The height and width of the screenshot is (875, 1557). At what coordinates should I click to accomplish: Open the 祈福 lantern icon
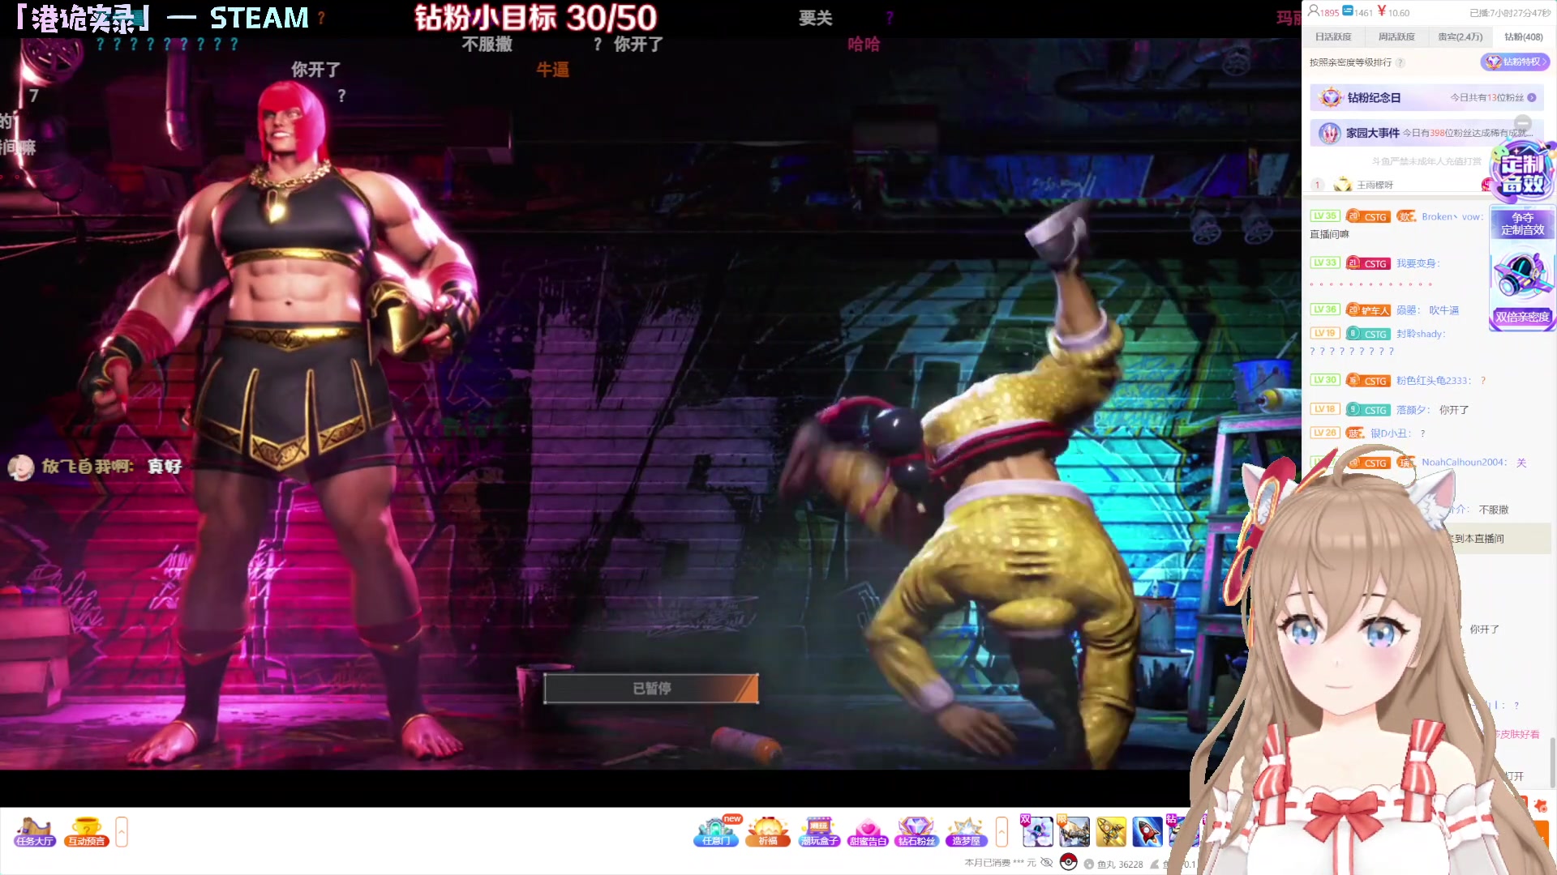tap(768, 832)
